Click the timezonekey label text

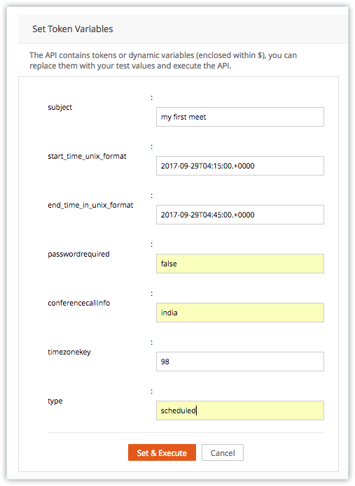click(x=69, y=352)
